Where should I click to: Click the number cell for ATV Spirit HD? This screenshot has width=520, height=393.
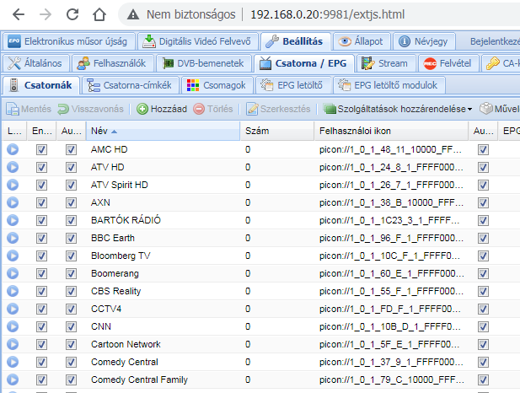248,185
